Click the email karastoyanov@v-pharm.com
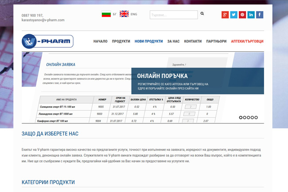This screenshot has width=288, height=192. [43, 20]
